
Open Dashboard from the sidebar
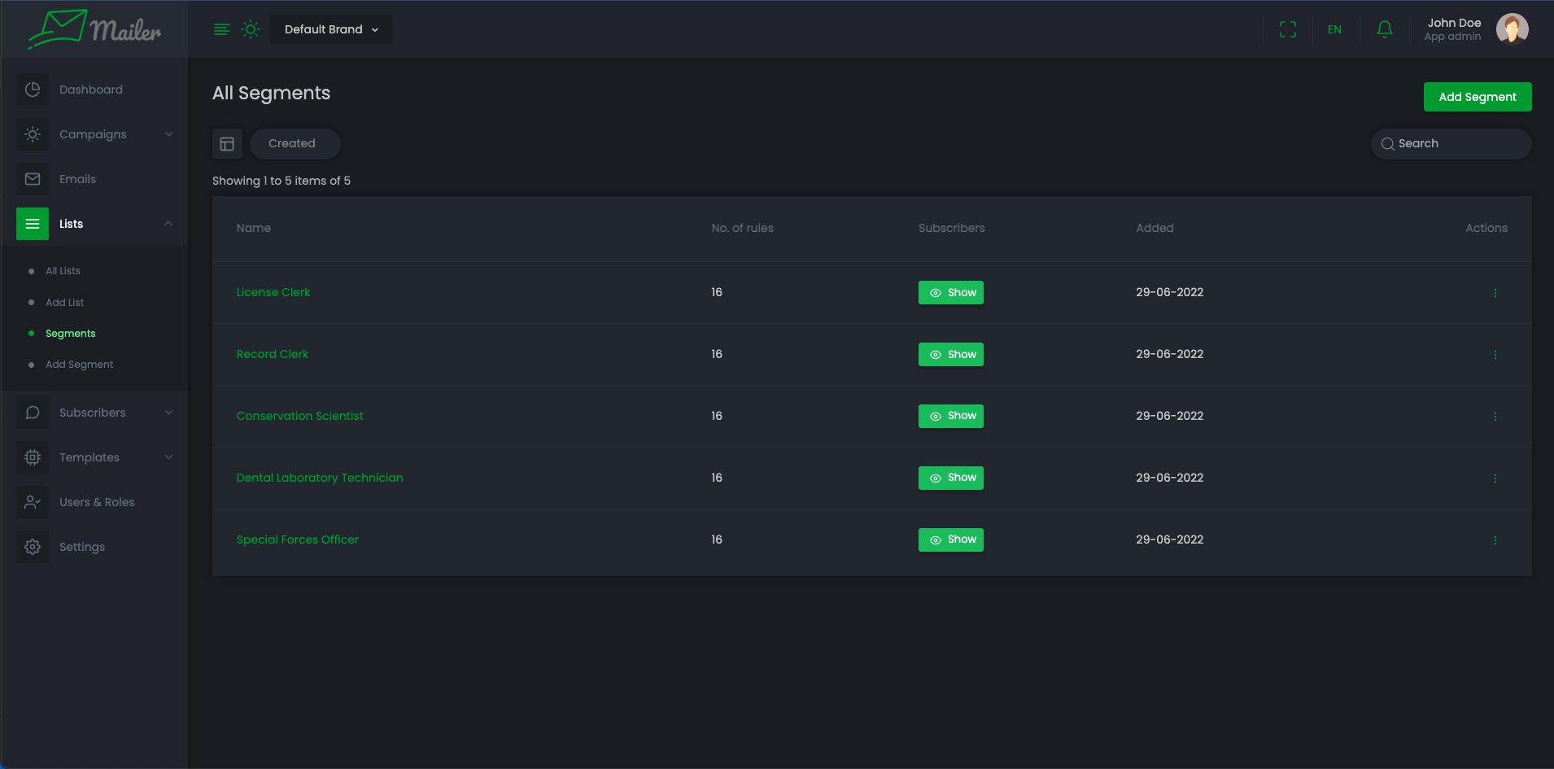pos(90,90)
